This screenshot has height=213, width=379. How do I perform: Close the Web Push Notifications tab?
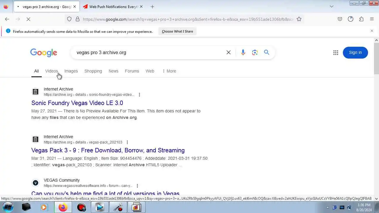click(141, 7)
